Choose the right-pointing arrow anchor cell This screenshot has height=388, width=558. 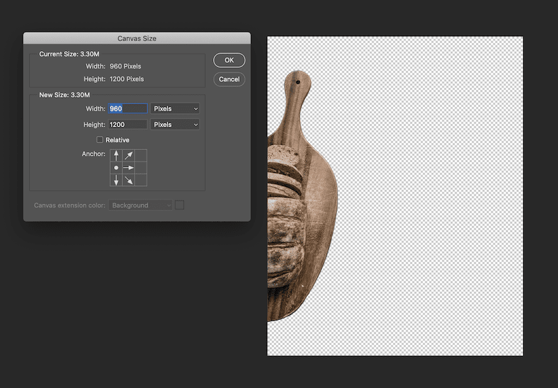coord(128,168)
